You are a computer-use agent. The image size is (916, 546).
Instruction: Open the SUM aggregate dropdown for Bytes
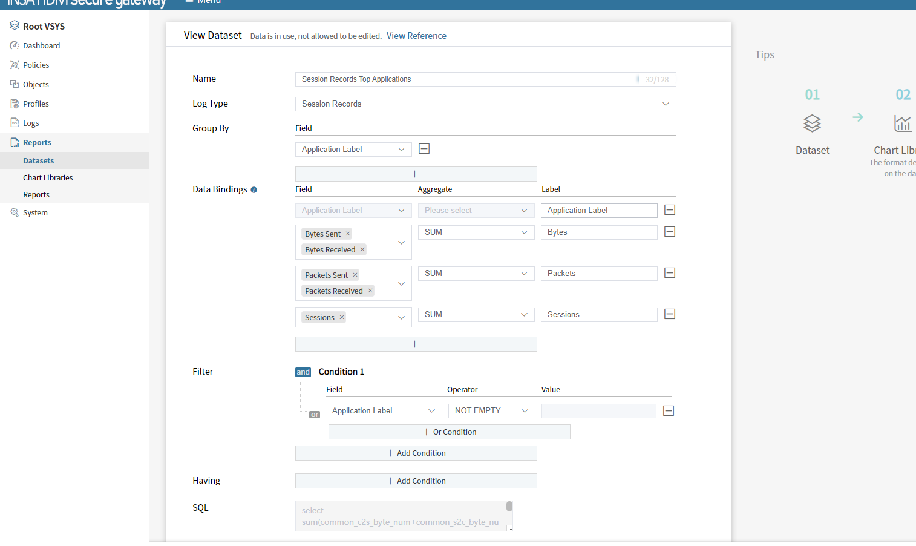click(x=476, y=232)
